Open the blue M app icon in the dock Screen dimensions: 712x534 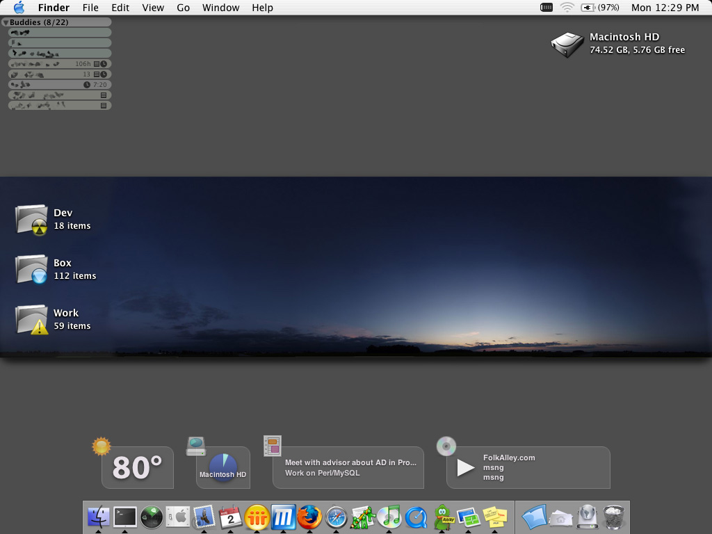pos(284,517)
